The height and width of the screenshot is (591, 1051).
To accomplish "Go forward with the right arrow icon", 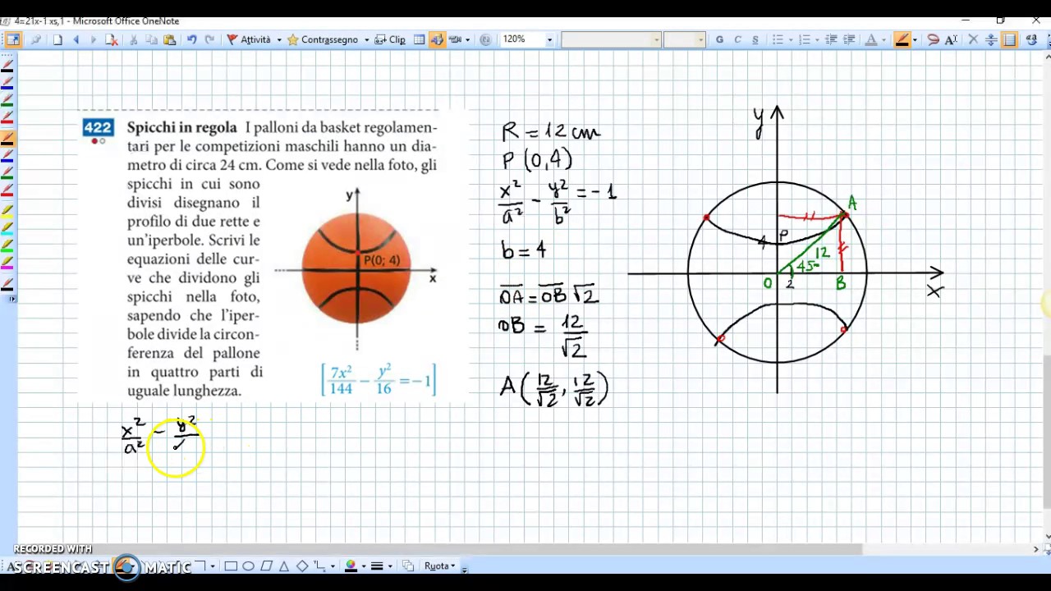I will pos(93,39).
